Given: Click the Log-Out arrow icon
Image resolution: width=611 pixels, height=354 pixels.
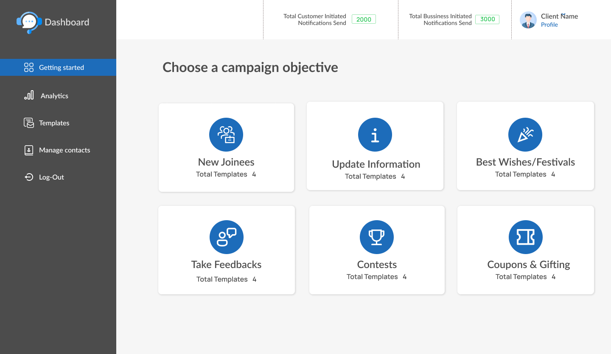Looking at the screenshot, I should click(x=29, y=177).
